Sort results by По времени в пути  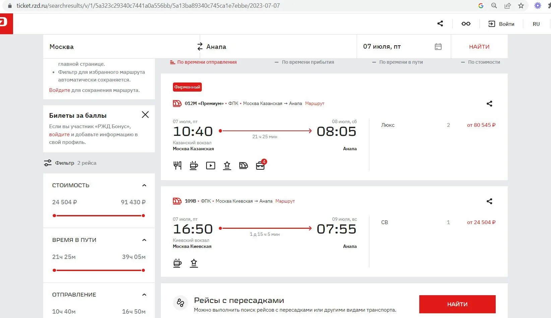[397, 62]
